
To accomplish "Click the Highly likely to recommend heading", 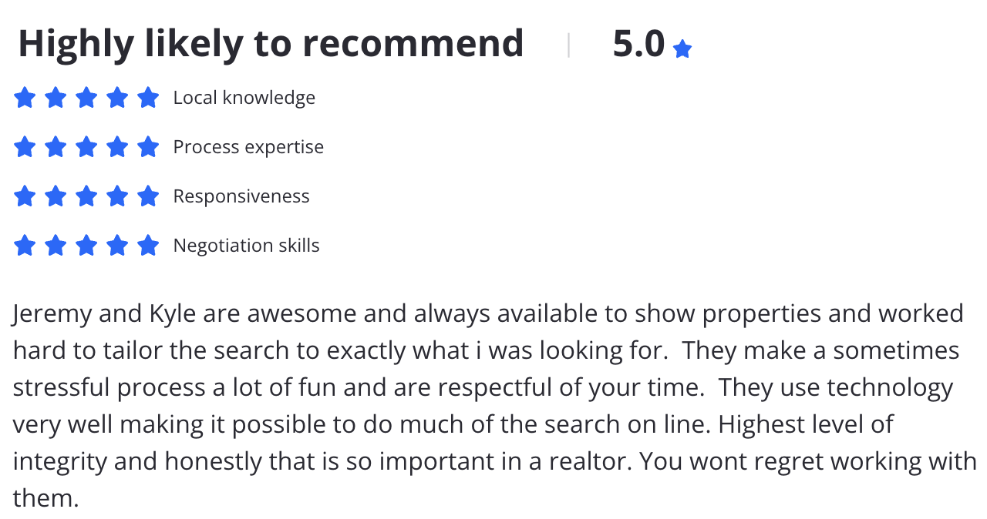I will point(271,44).
